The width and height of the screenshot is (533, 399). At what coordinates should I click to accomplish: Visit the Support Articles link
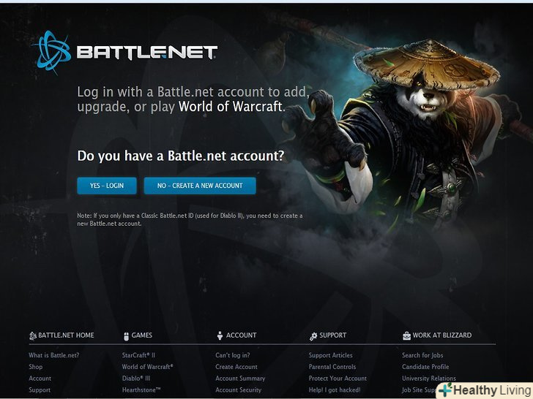330,355
